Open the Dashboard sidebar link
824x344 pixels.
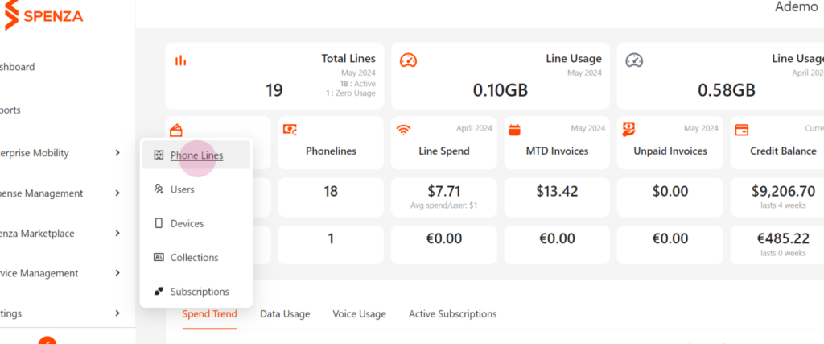pyautogui.click(x=18, y=67)
